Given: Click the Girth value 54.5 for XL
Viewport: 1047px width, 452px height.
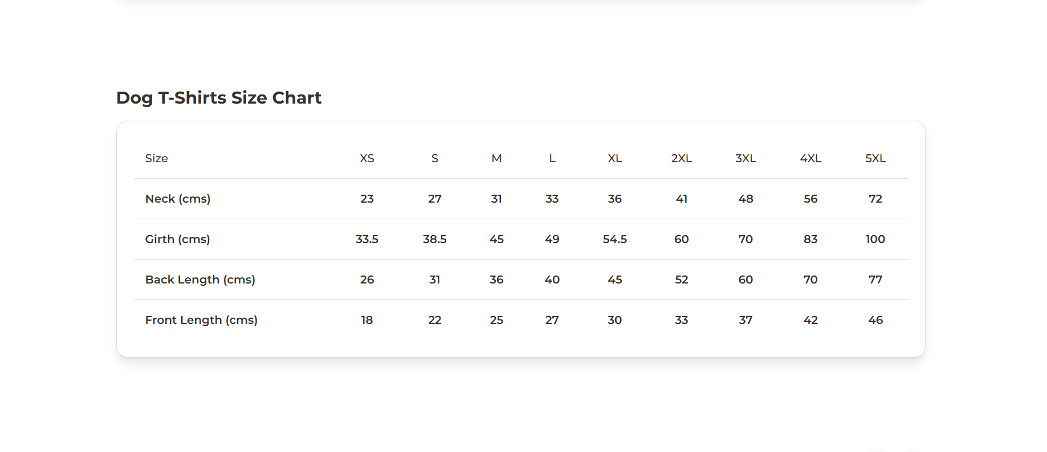Looking at the screenshot, I should click(x=614, y=239).
